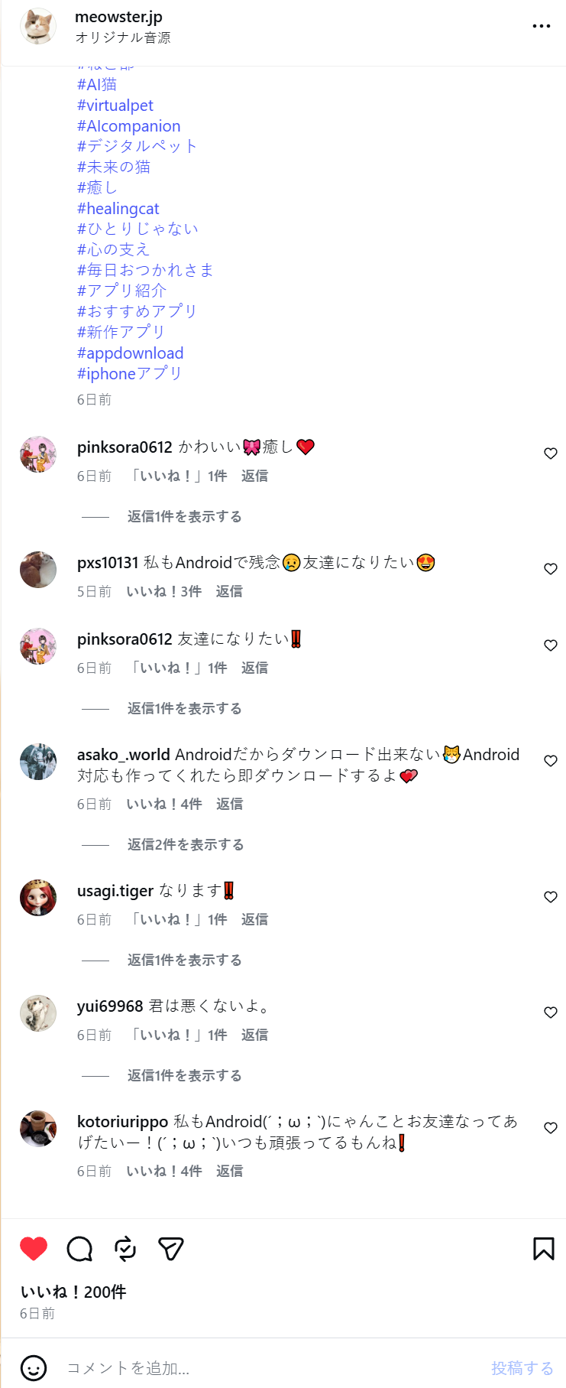Unlike the post with red heart
This screenshot has height=1388, width=566.
(x=34, y=1249)
